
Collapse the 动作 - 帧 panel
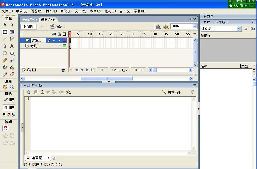[25, 85]
